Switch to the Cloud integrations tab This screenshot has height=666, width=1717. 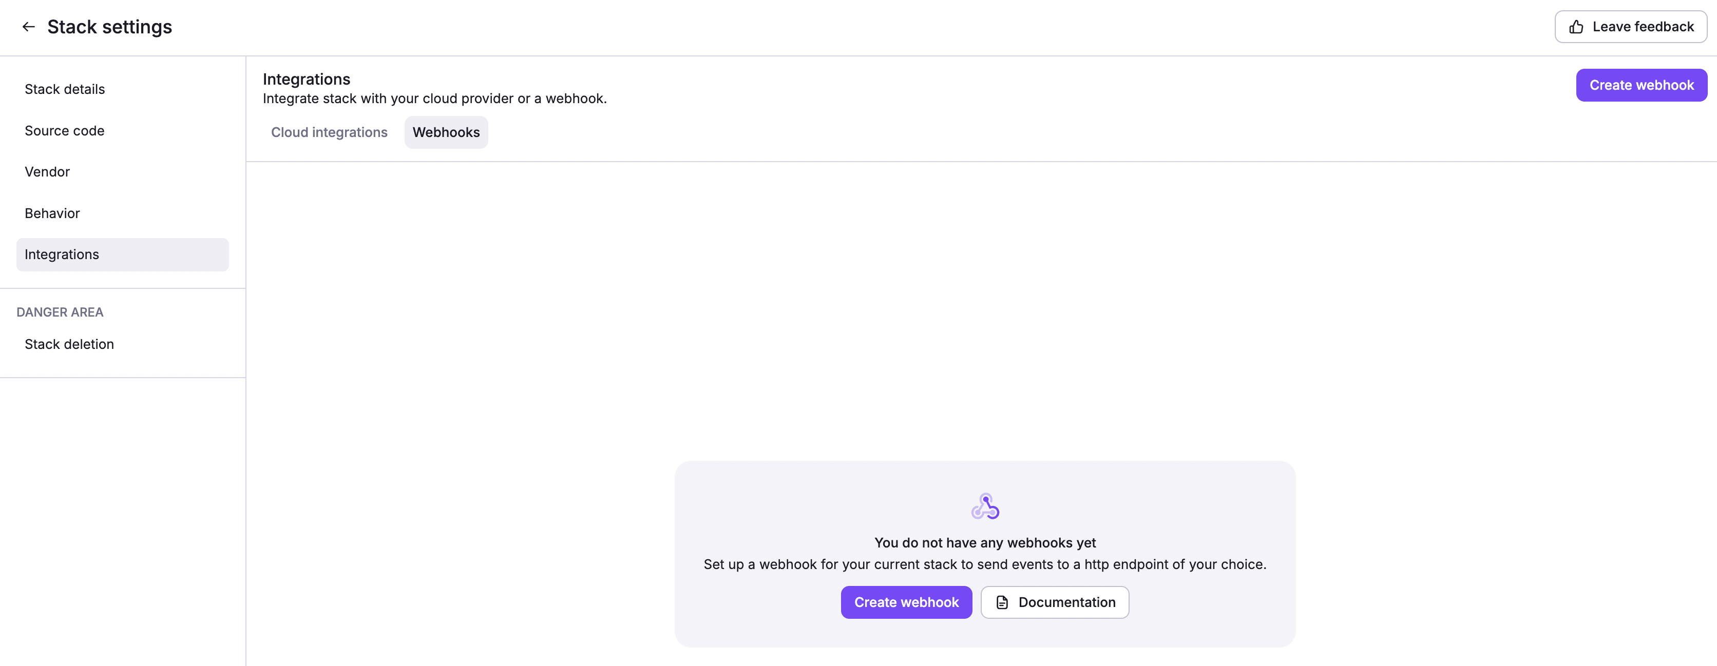click(329, 132)
